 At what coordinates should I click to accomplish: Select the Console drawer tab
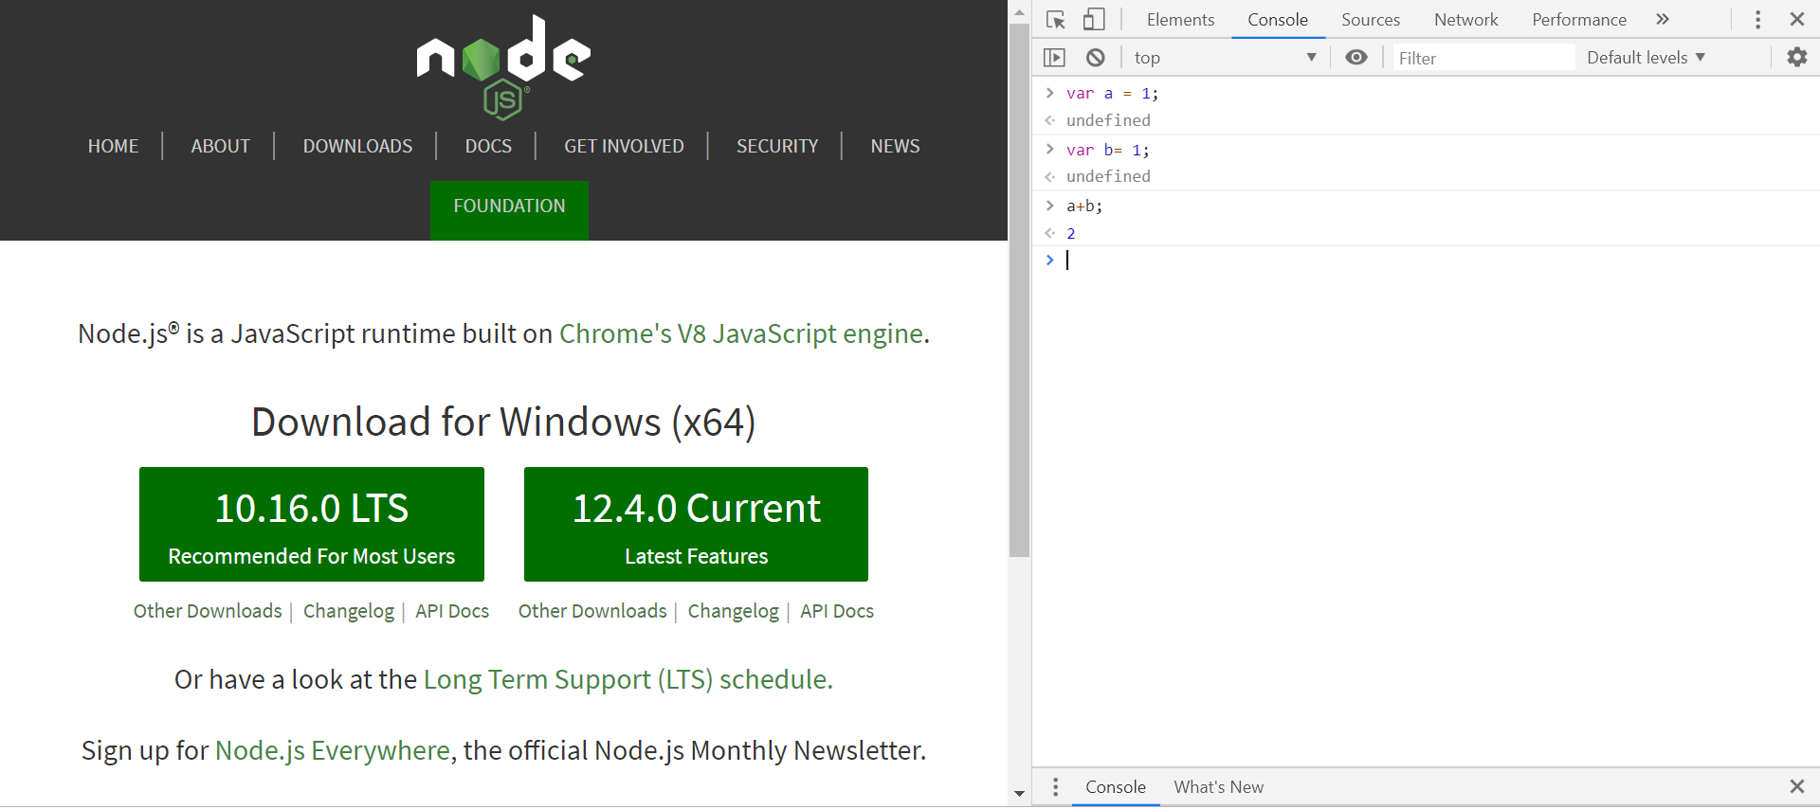(x=1116, y=787)
